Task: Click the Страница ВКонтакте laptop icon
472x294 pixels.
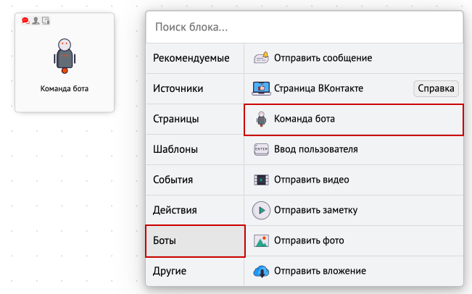Action: point(261,88)
